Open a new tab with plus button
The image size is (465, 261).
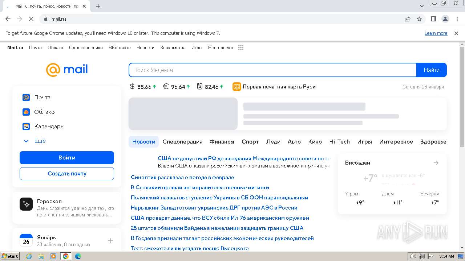point(98,6)
